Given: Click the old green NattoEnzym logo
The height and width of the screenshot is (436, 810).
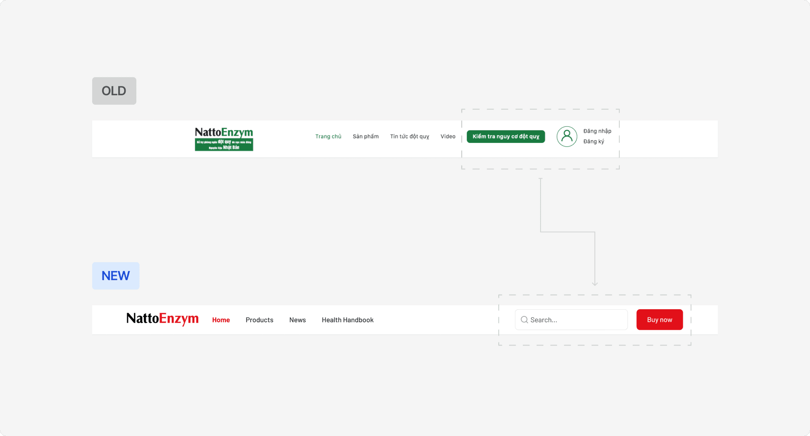Looking at the screenshot, I should (x=224, y=139).
